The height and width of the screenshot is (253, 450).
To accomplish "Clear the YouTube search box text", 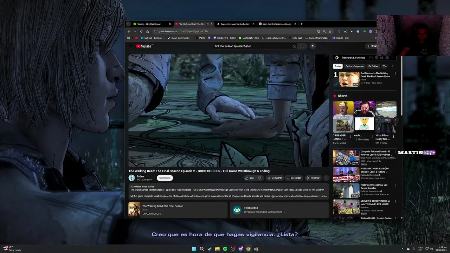I will click(294, 46).
